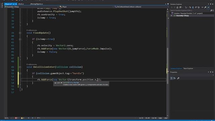
Task: Click the editor vertical scrollbar thumb
Action: coord(168,66)
